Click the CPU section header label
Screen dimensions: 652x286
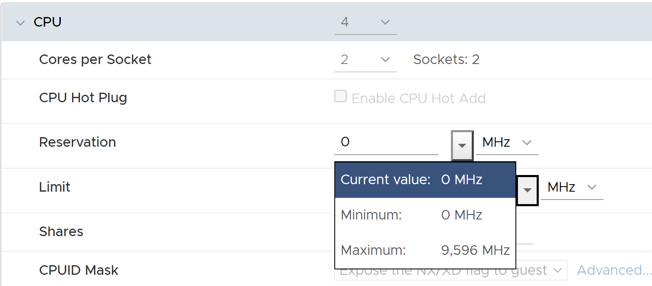[47, 22]
